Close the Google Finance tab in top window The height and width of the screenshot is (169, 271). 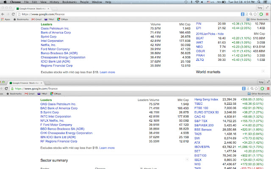pyautogui.click(x=48, y=8)
